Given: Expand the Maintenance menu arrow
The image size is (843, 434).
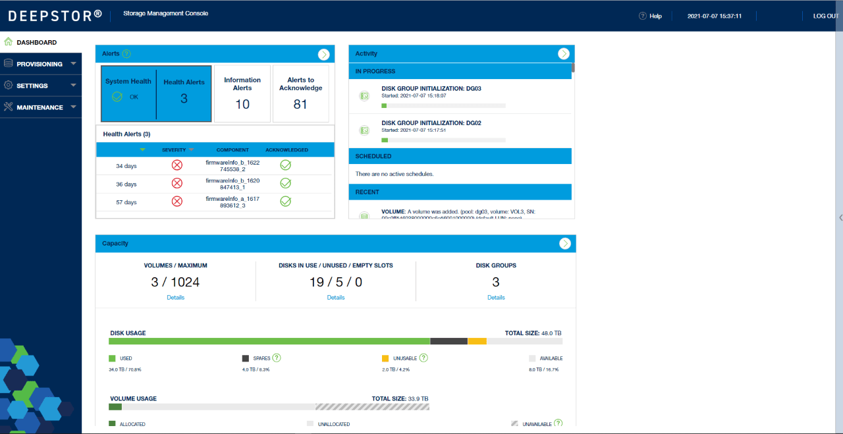Looking at the screenshot, I should tap(73, 107).
